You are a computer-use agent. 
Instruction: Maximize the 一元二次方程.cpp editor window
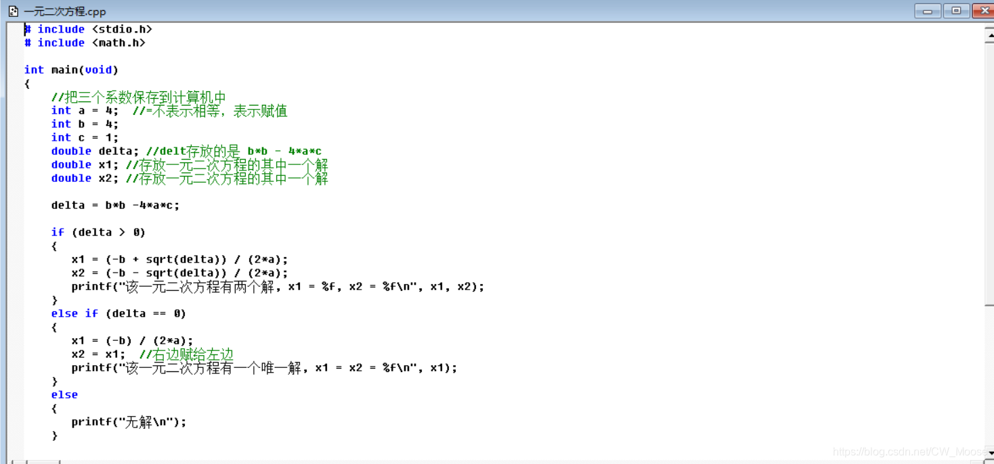tap(956, 11)
